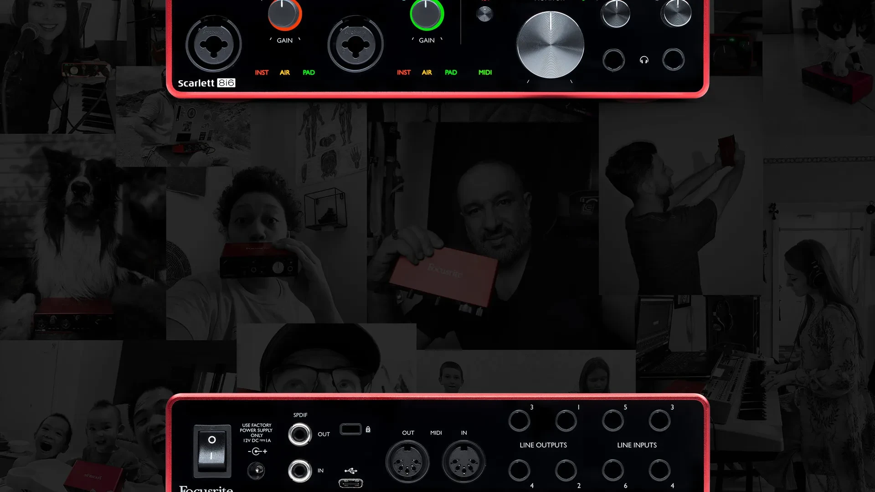
Task: Click the 'SPDIF' label on the rear panel
Action: tap(300, 415)
